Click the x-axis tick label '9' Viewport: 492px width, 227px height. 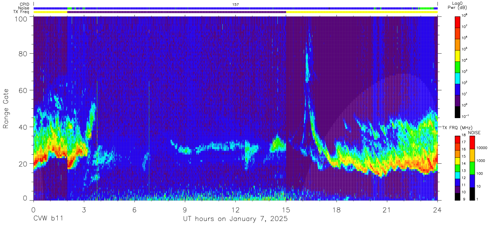pyautogui.click(x=185, y=209)
